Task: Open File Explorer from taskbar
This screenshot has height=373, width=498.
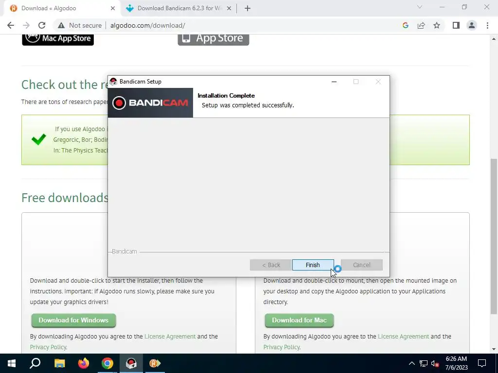Action: click(x=59, y=363)
